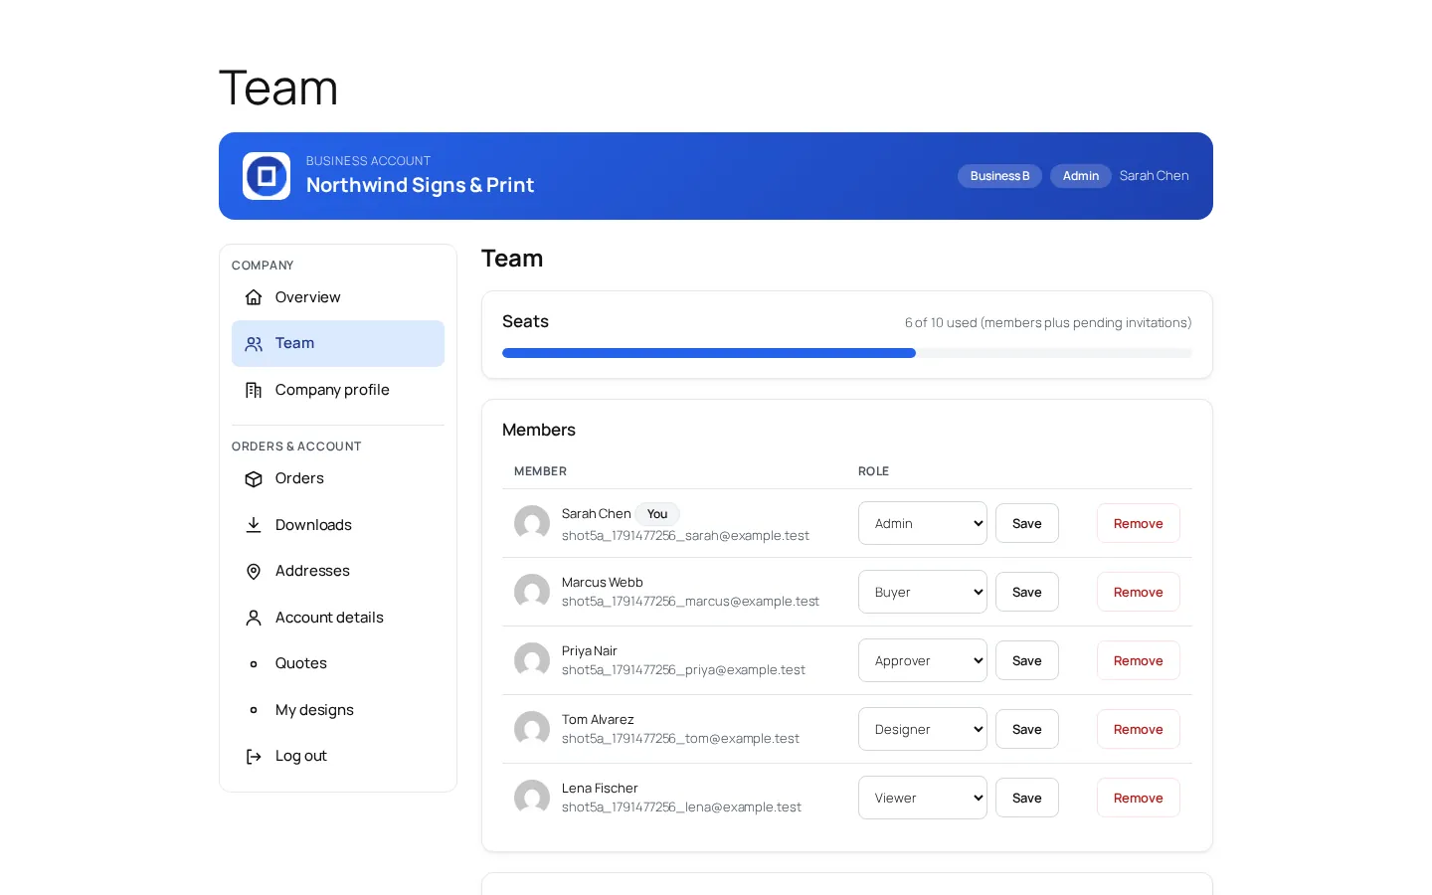1432x895 pixels.
Task: Remove Tom Alvarez from the team
Action: tap(1139, 729)
